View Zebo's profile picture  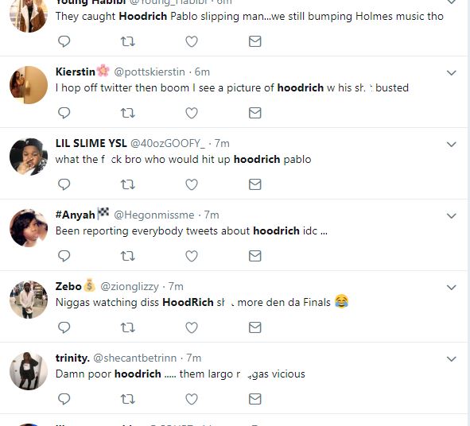29,300
